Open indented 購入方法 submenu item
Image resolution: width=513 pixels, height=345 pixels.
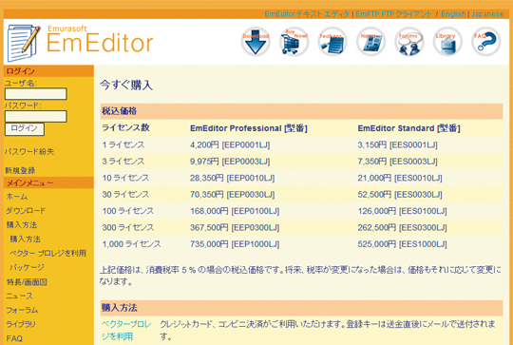point(26,239)
